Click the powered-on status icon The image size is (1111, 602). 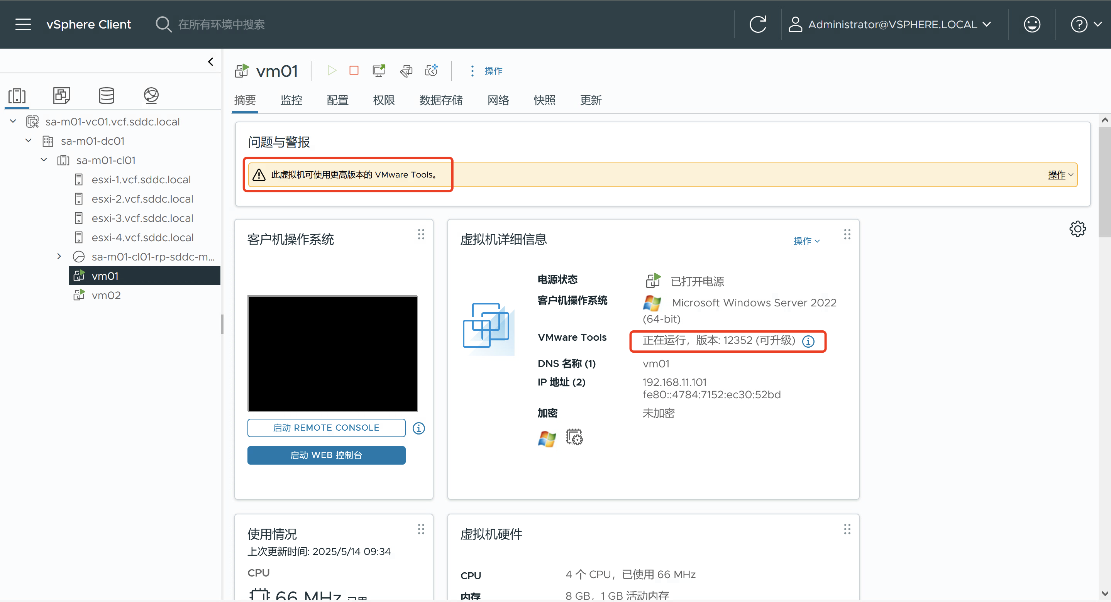click(653, 280)
